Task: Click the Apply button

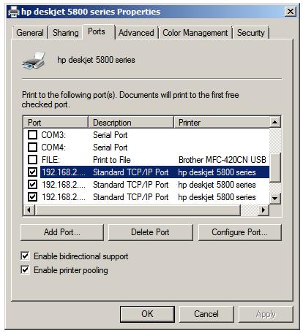Action: click(x=266, y=314)
